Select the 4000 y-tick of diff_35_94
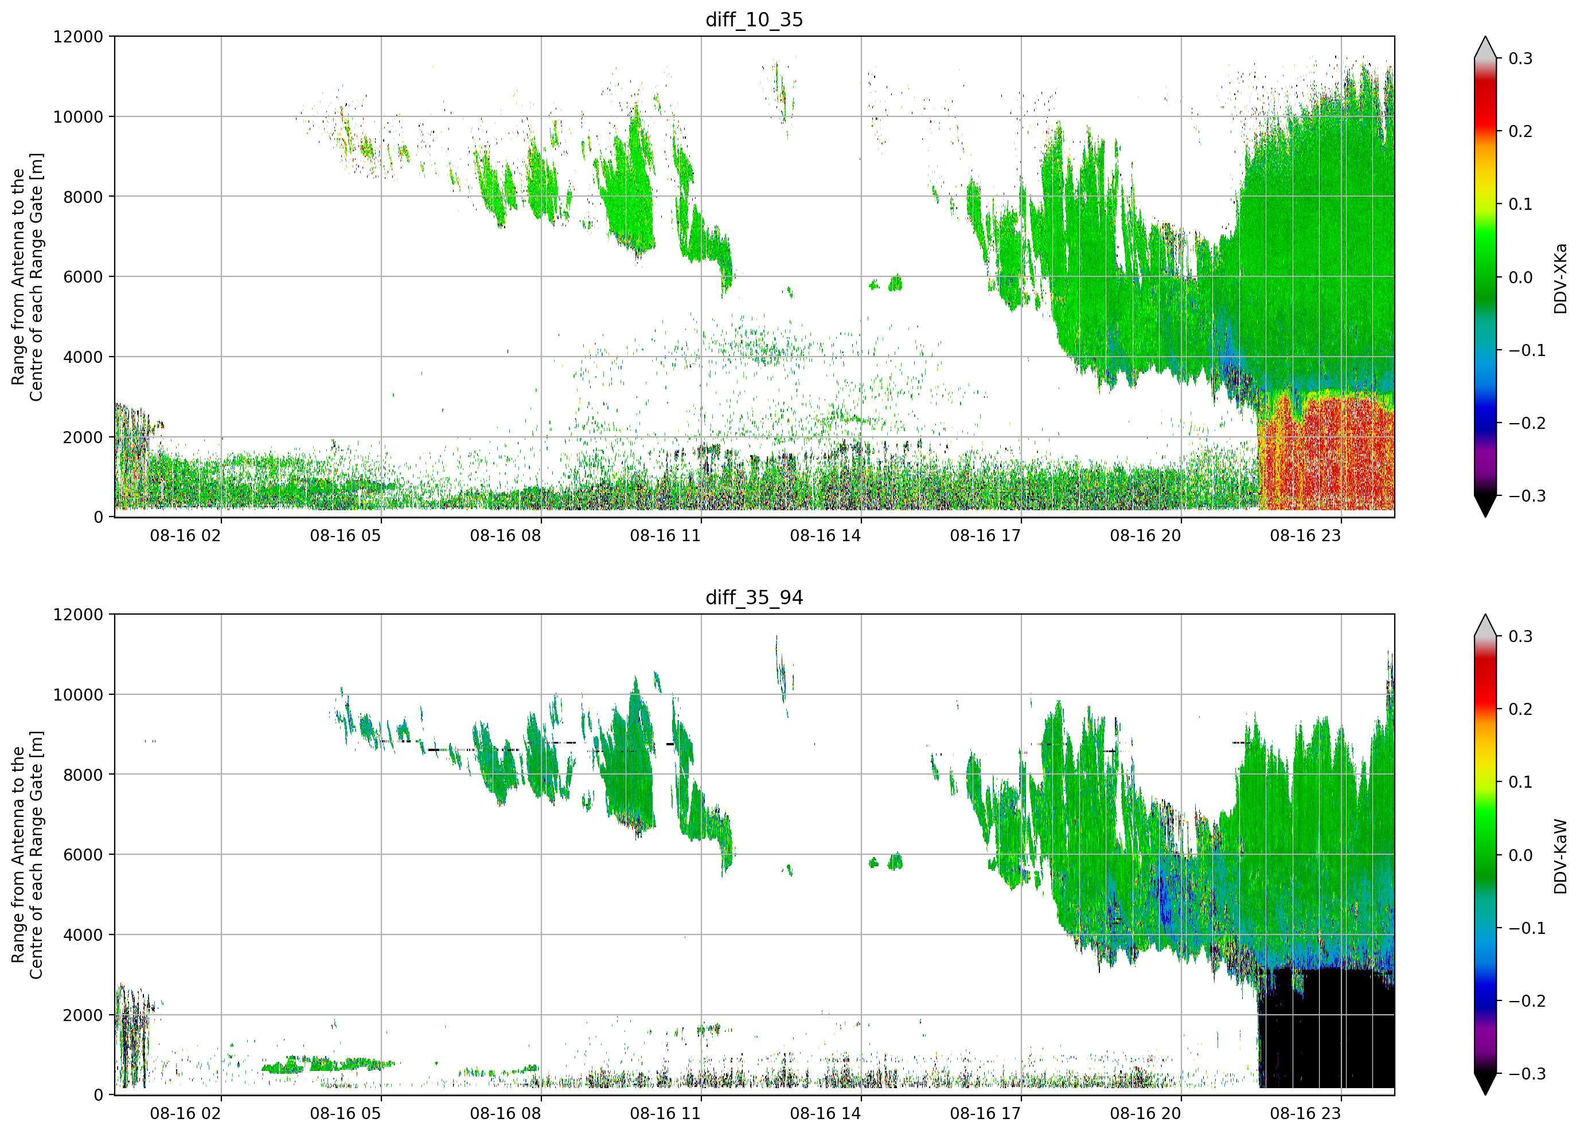This screenshot has height=1134, width=1580. (83, 936)
